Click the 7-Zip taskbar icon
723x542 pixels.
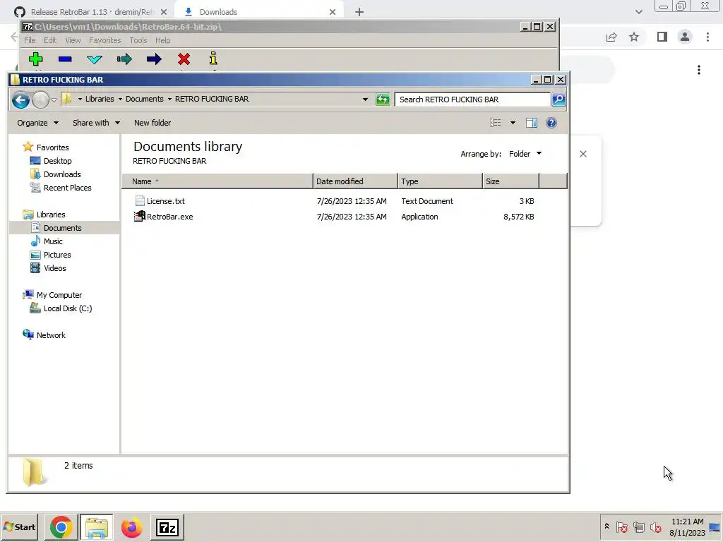(x=167, y=527)
